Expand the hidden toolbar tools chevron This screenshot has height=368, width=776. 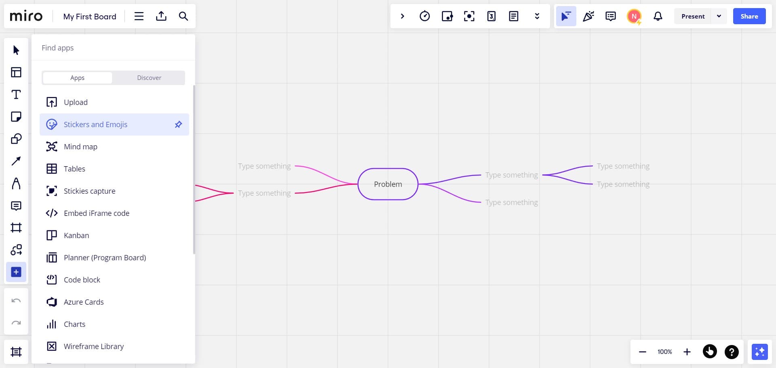point(537,16)
